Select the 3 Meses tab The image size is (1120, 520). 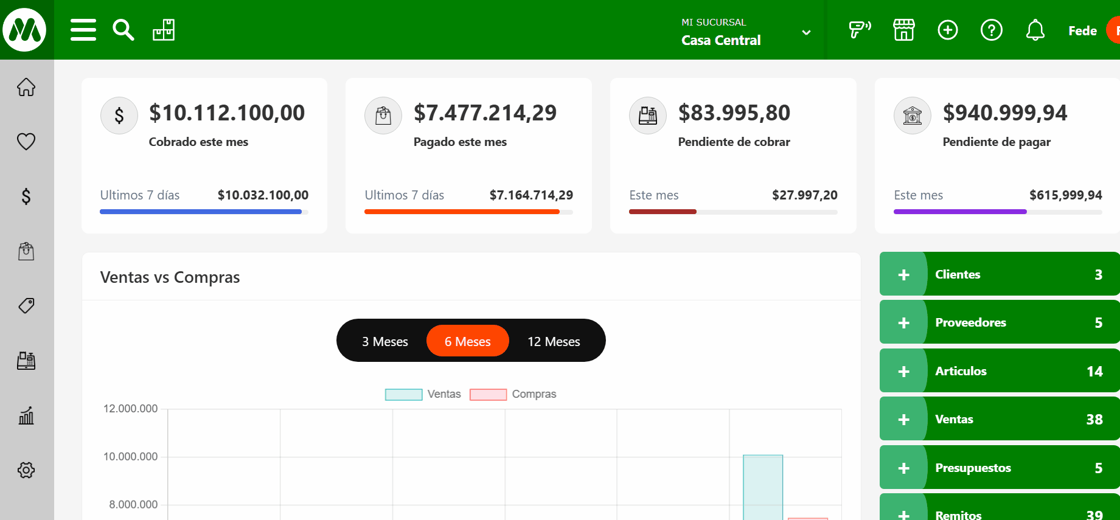click(384, 341)
